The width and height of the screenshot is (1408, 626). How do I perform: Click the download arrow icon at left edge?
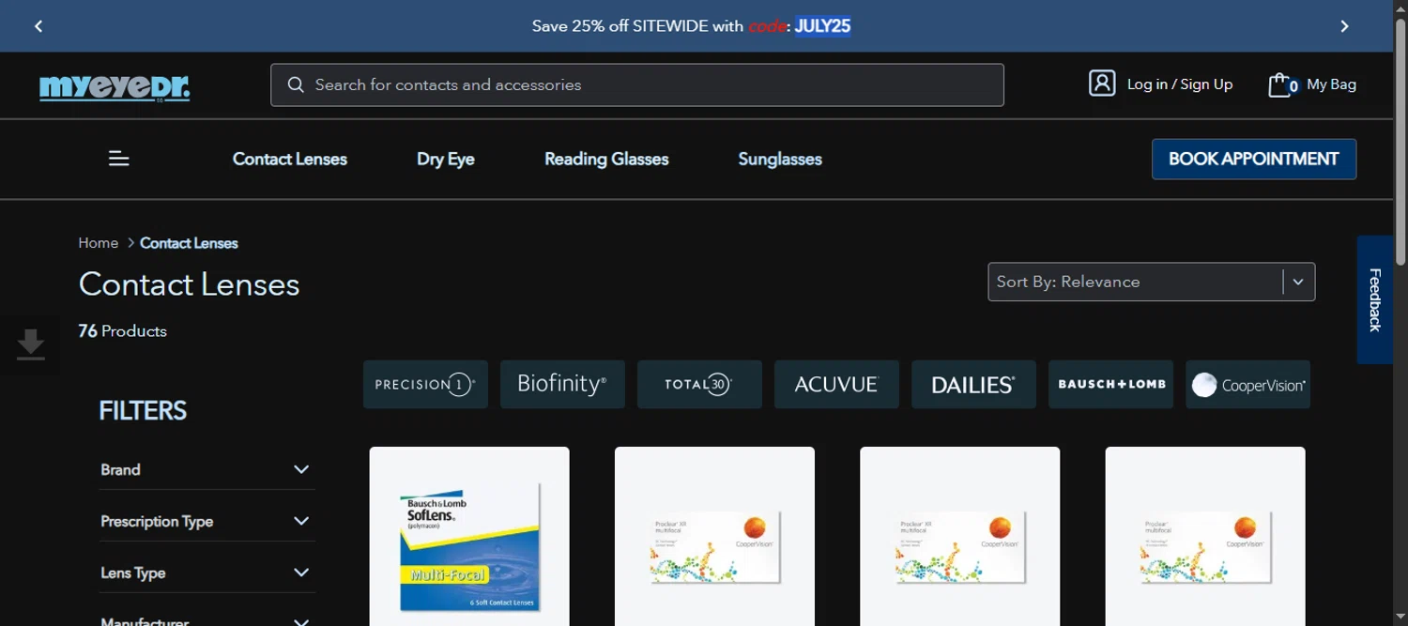(30, 344)
